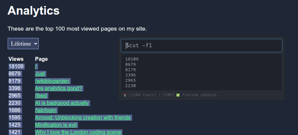Open the root page link
The height and width of the screenshot is (135, 298).
(36, 66)
